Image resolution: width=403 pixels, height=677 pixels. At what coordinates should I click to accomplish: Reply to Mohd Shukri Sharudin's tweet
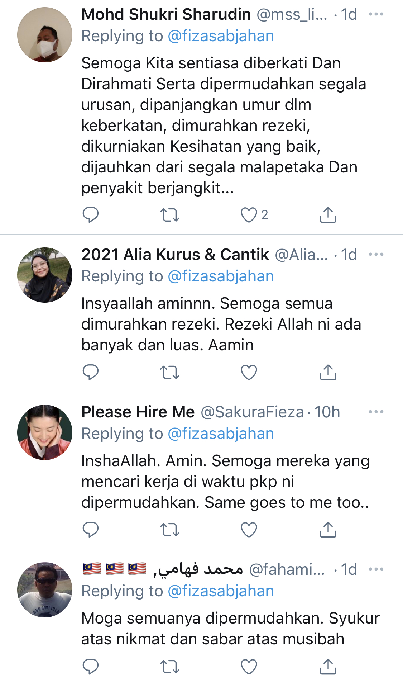pos(90,215)
